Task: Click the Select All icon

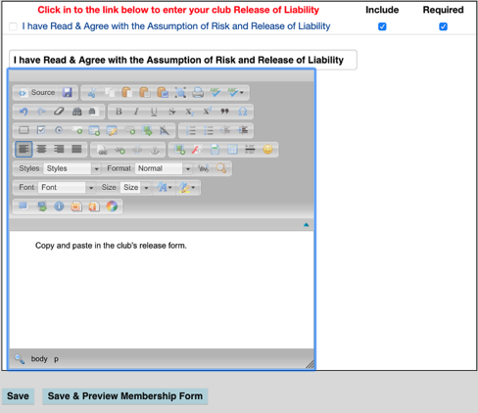Action: point(180,93)
